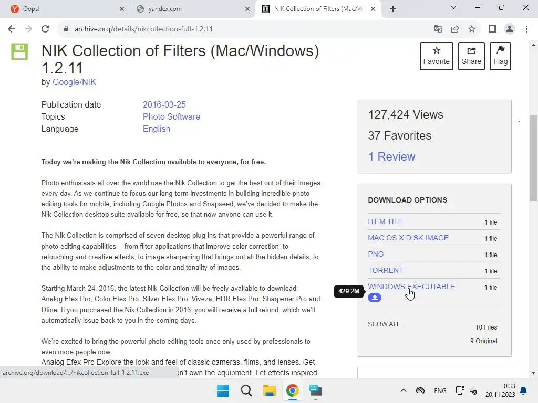Share this page via address bar icon

pos(455,29)
